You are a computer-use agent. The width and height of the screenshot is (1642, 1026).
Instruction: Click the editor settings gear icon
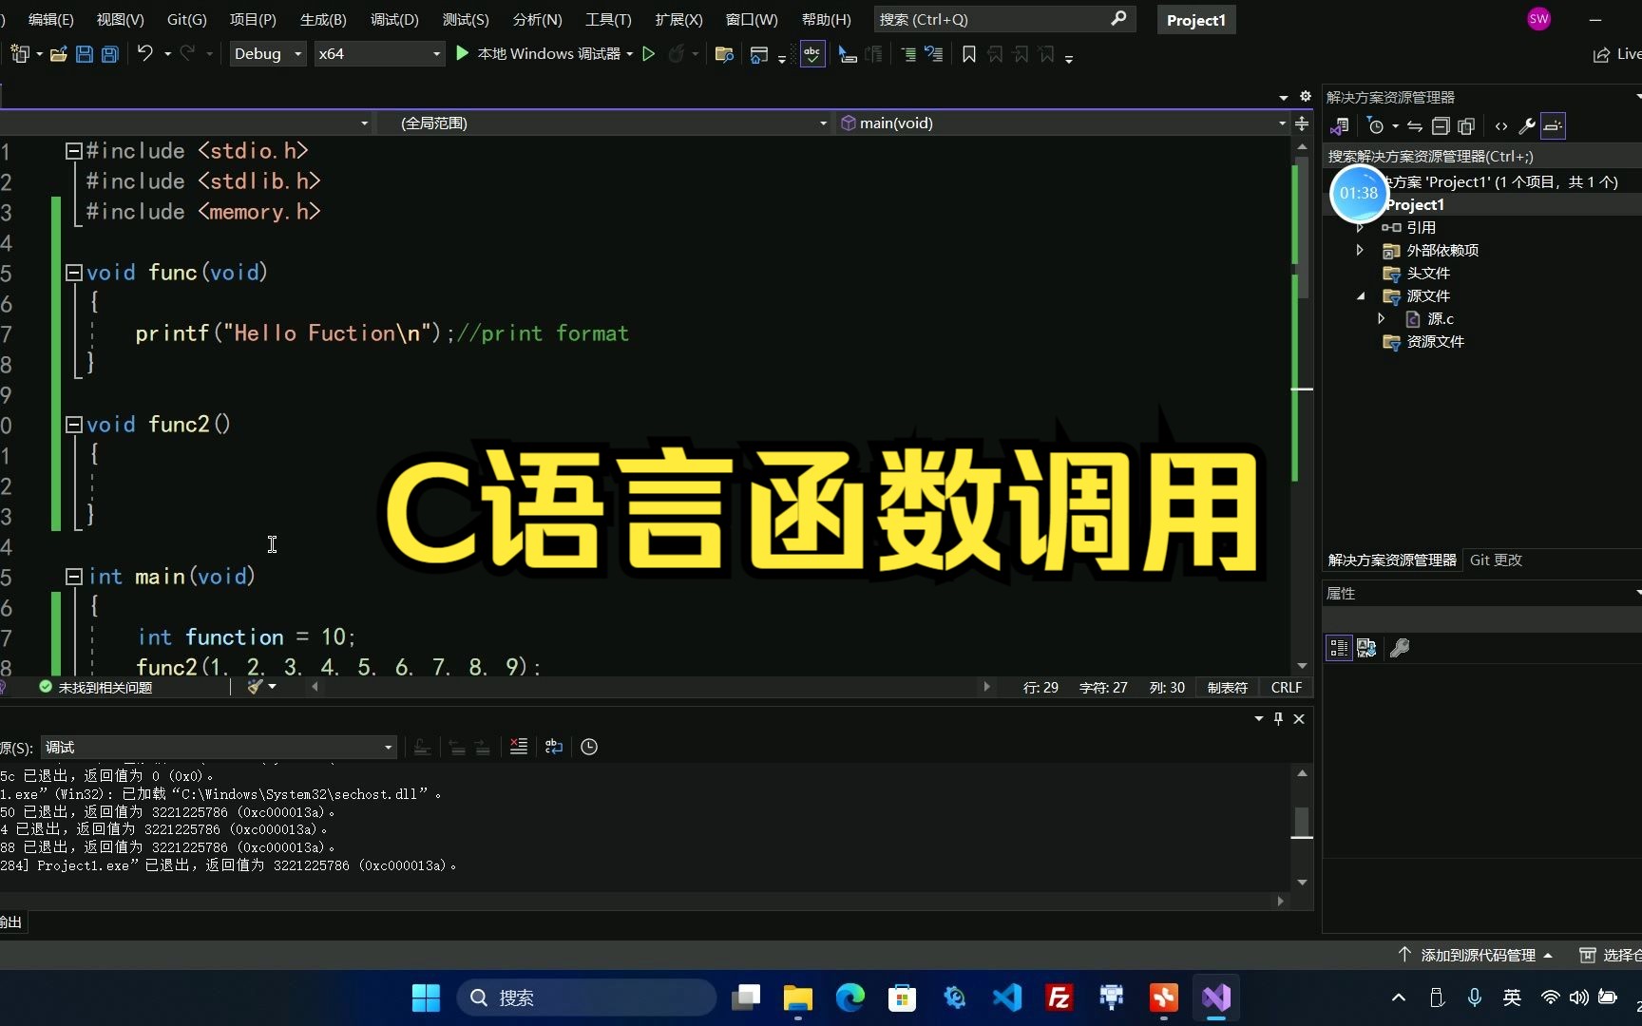coord(1306,96)
